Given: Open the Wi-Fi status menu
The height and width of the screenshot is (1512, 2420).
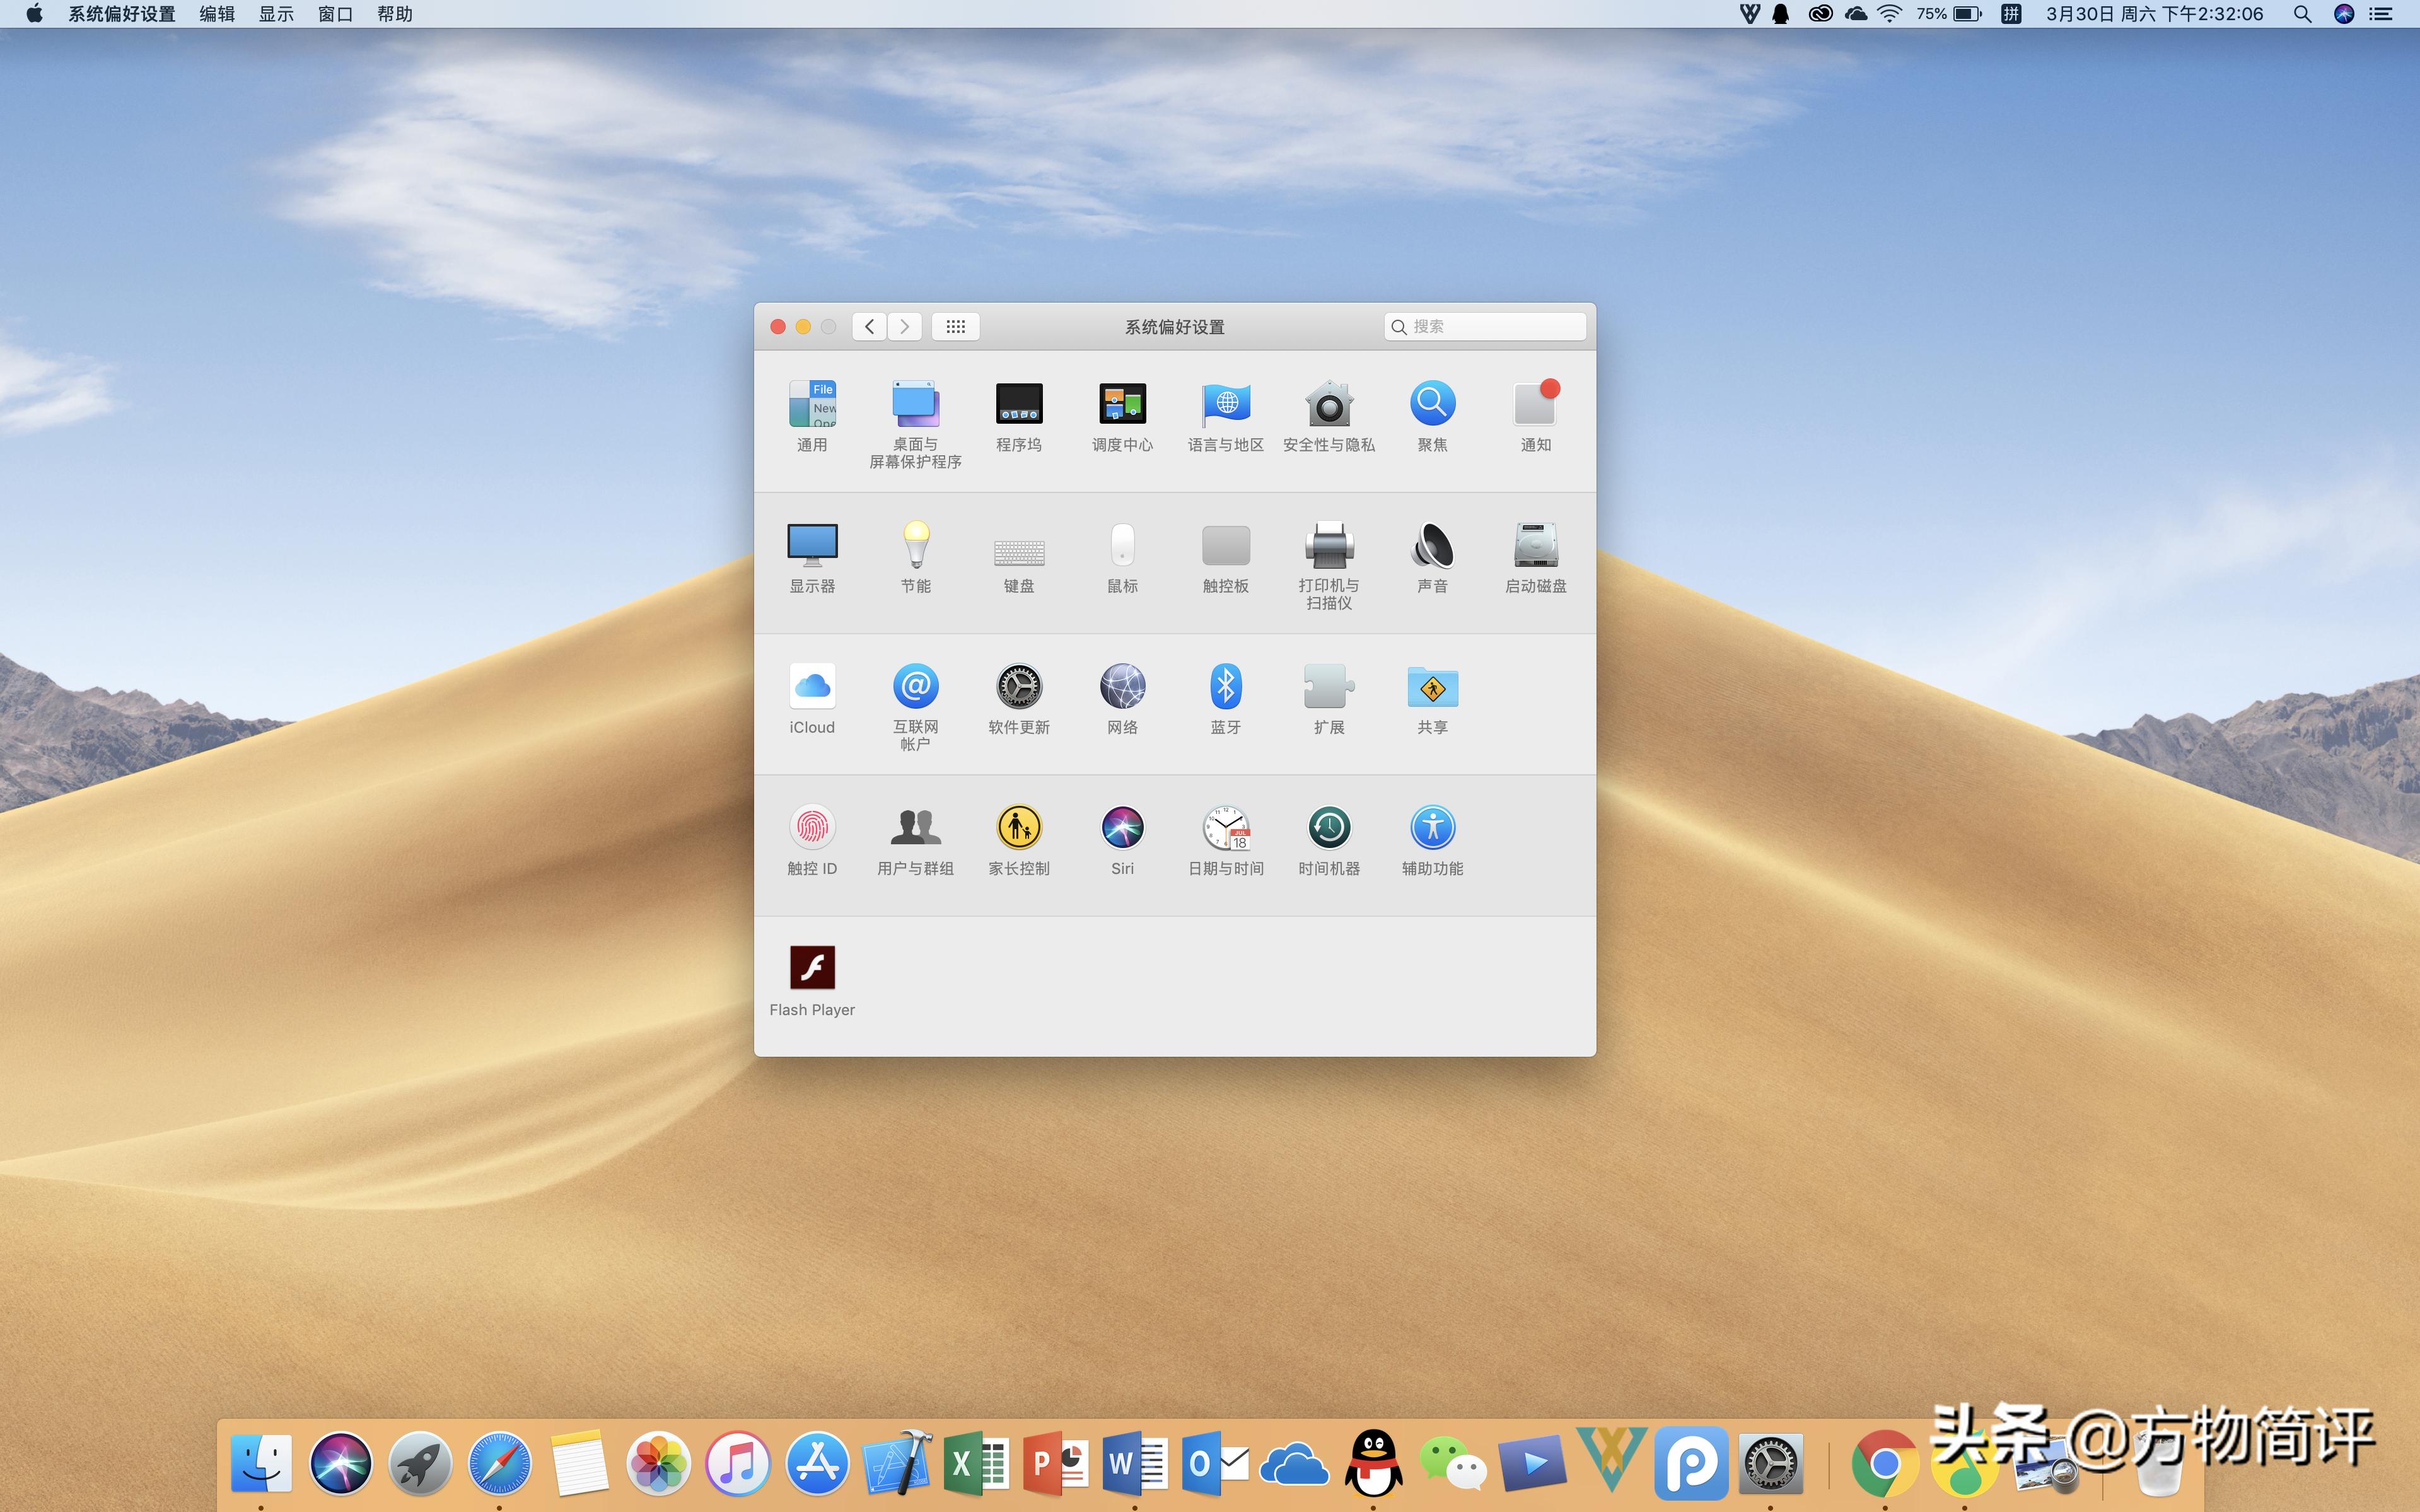Looking at the screenshot, I should pos(1889,14).
